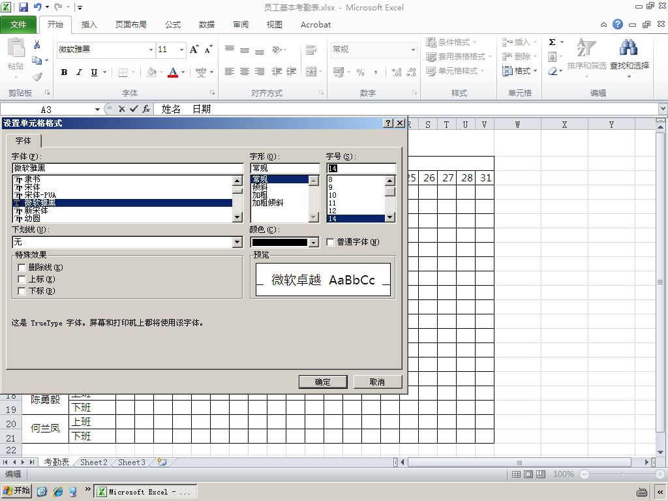Click the percent style icon
The height and width of the screenshot is (501, 668).
click(x=360, y=72)
